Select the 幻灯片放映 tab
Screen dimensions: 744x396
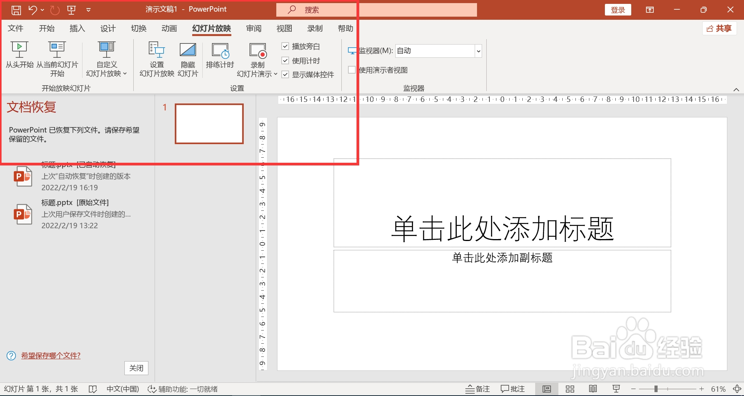[212, 28]
